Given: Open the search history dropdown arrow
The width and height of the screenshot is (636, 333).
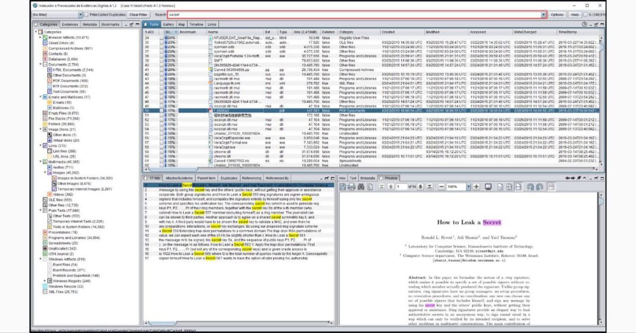Looking at the screenshot, I should pos(543,15).
